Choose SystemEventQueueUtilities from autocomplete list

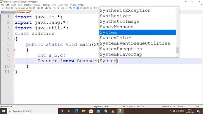click(x=138, y=43)
